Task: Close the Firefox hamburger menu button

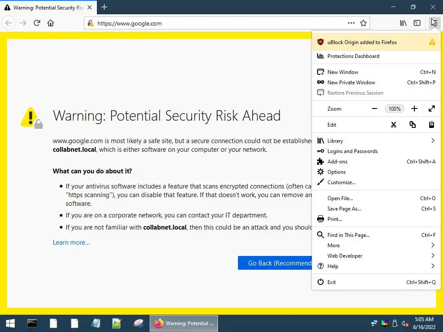Action: (x=434, y=23)
